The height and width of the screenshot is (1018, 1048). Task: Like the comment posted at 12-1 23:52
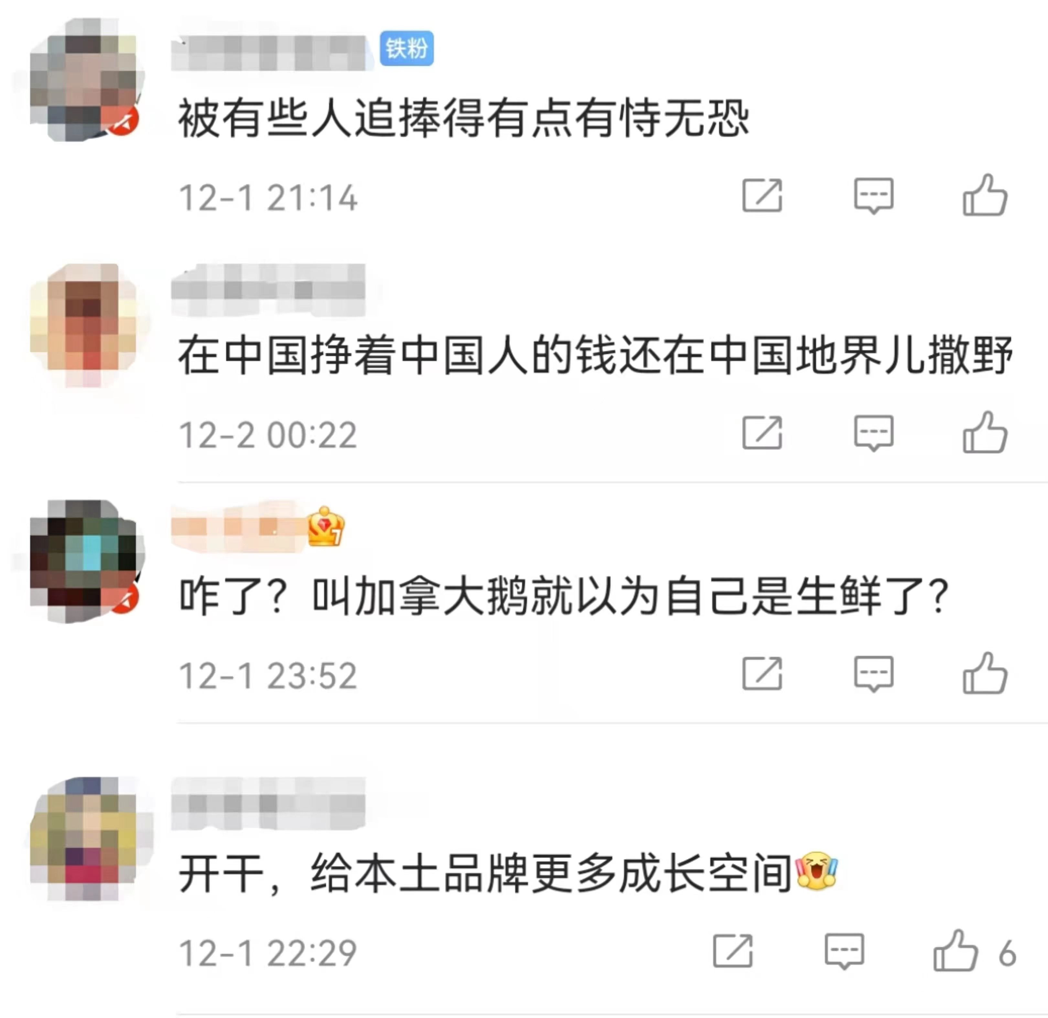pos(985,673)
